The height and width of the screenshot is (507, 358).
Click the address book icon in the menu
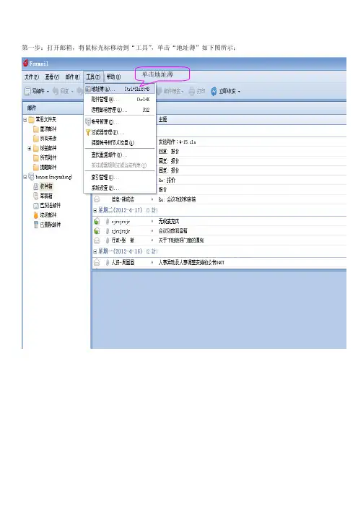pos(87,89)
